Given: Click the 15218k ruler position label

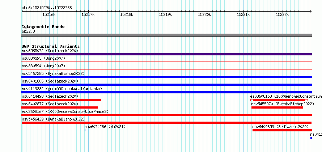Looking at the screenshot, I should pos(127,14).
